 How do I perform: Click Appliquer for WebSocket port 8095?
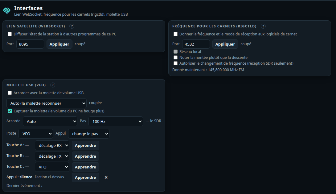59,44
